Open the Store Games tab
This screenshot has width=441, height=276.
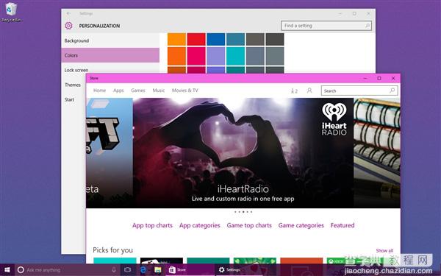138,91
